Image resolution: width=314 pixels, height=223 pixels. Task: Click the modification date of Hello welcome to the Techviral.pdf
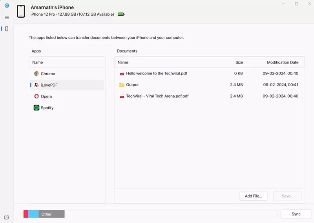(x=280, y=73)
